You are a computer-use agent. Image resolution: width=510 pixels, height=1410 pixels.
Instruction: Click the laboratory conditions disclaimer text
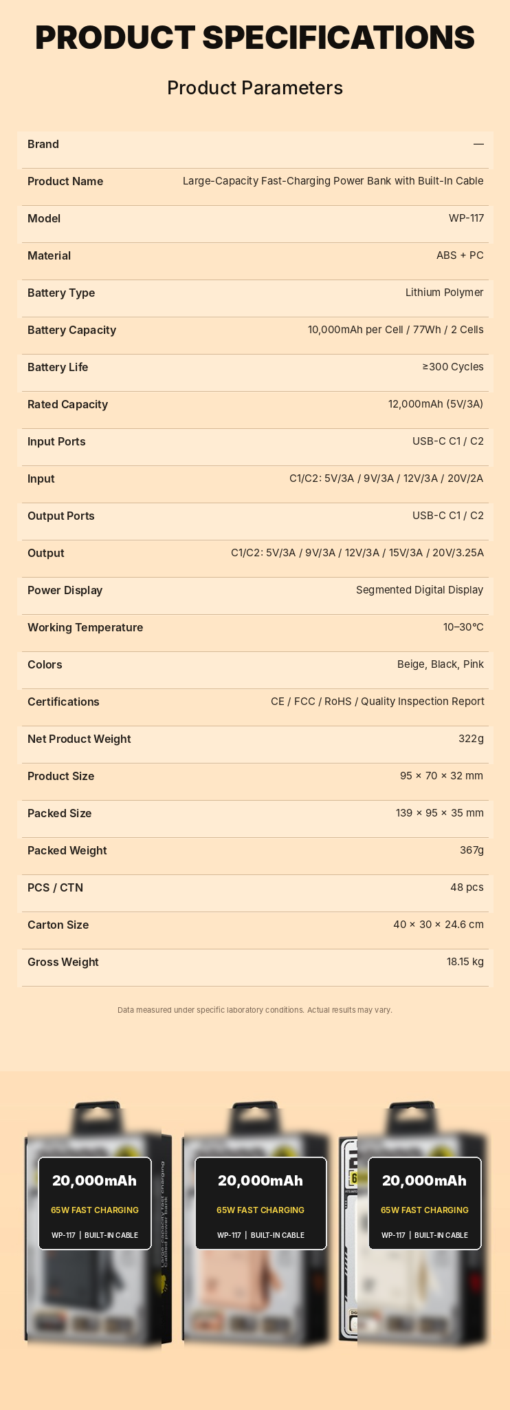coord(255,1010)
